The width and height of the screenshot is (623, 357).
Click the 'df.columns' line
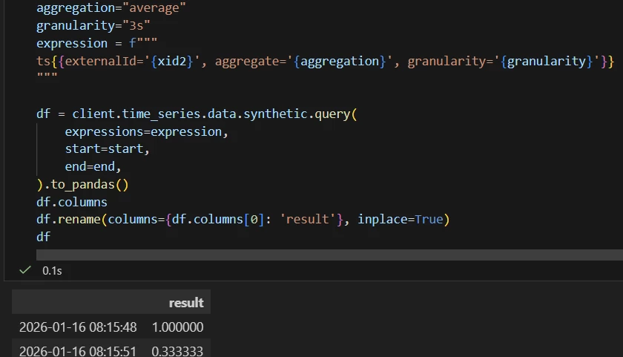pos(72,202)
